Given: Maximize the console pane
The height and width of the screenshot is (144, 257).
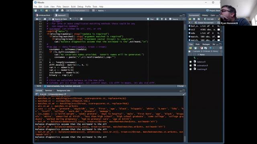Looking at the screenshot, I should pyautogui.click(x=184, y=91).
